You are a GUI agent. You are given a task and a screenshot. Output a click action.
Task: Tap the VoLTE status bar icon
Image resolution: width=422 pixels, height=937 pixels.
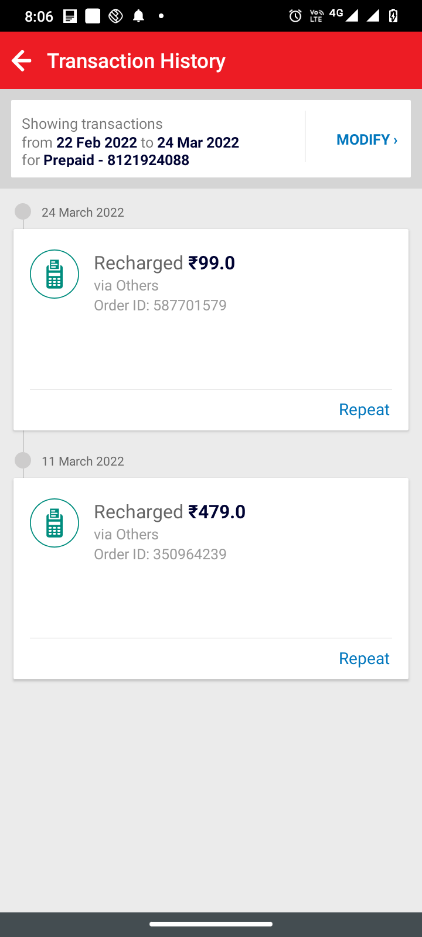pos(316,16)
